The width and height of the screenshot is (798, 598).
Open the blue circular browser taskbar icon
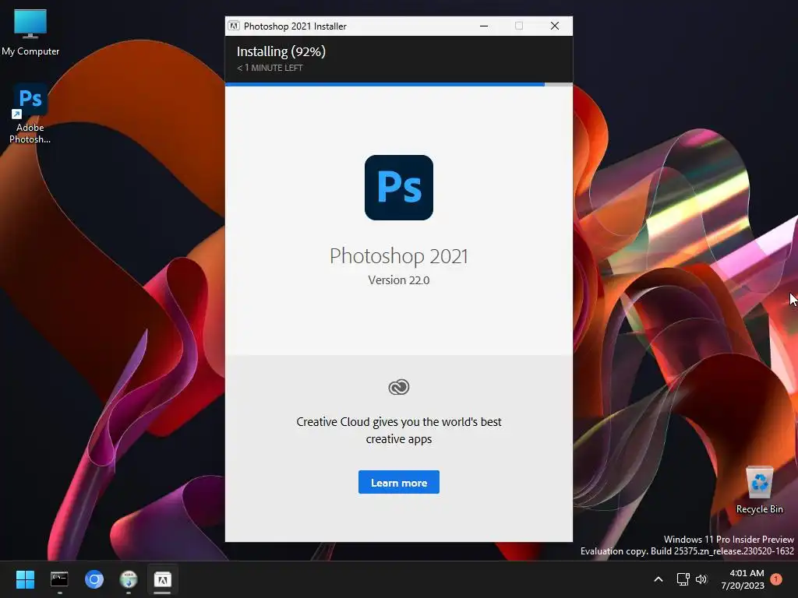[94, 579]
